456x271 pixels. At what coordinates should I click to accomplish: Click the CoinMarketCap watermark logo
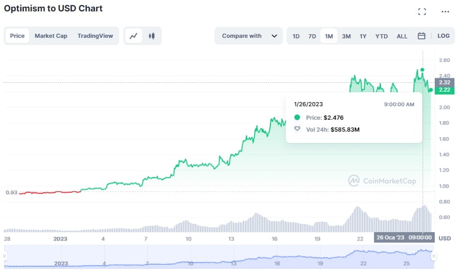tap(382, 181)
